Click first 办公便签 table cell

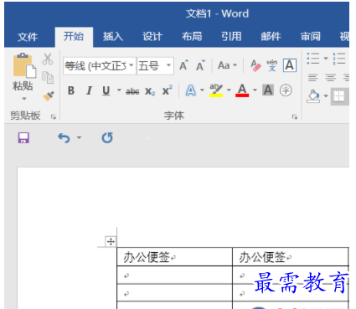point(174,257)
